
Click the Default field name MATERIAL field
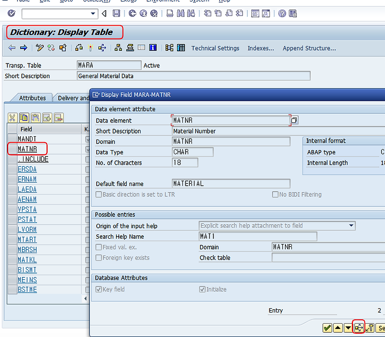(x=231, y=184)
